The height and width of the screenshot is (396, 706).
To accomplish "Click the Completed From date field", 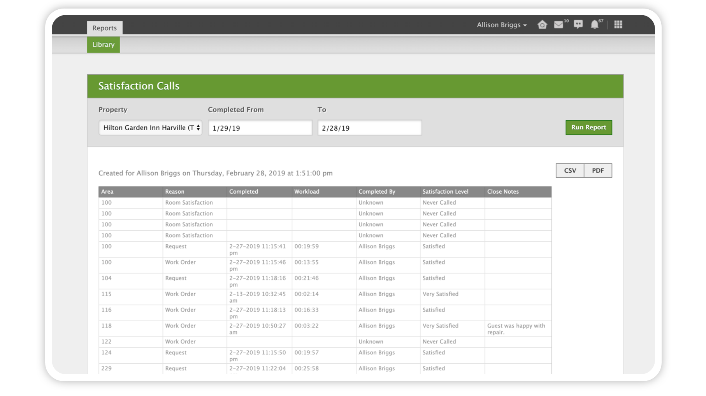I will coord(260,128).
